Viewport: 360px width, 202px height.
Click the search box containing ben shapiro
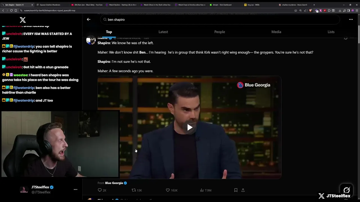(x=220, y=20)
